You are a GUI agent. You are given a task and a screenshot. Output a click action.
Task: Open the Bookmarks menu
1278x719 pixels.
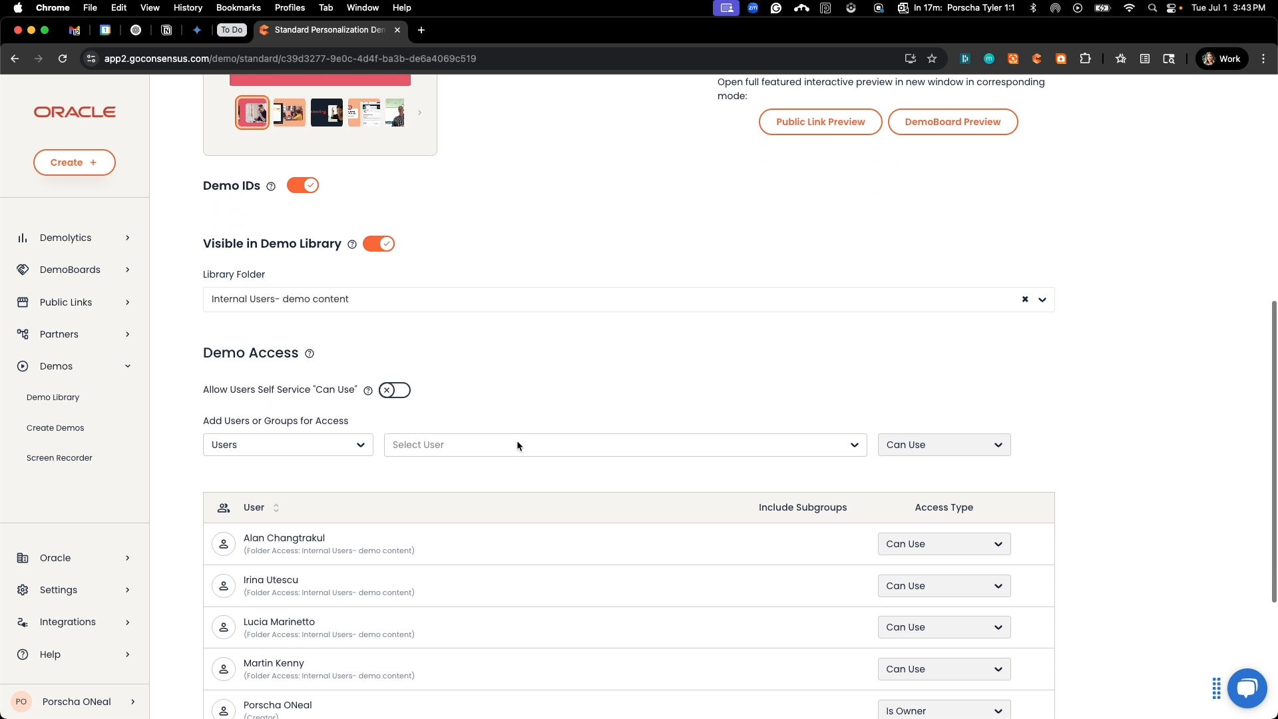click(x=238, y=7)
